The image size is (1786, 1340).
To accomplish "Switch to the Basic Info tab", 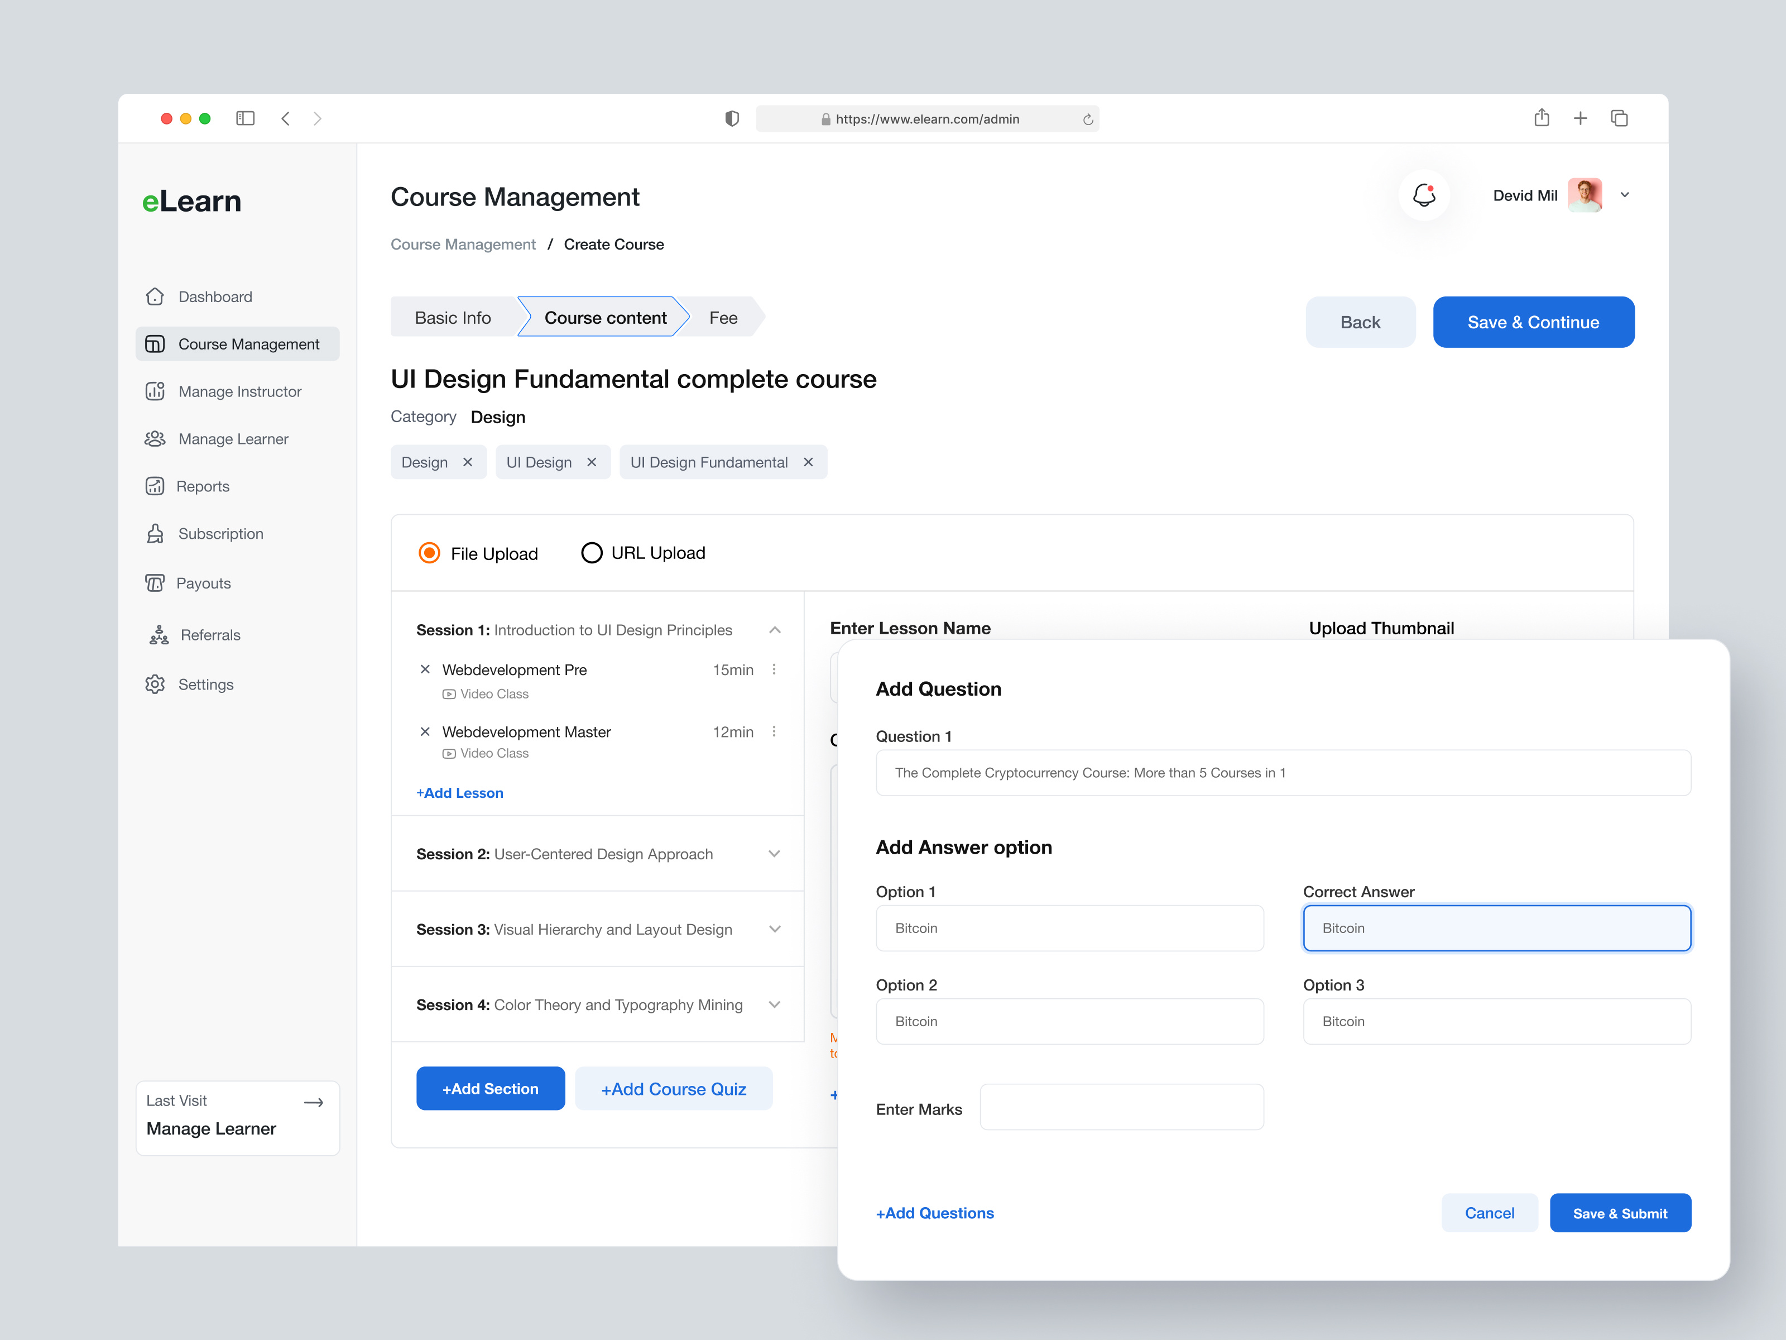I will (452, 318).
